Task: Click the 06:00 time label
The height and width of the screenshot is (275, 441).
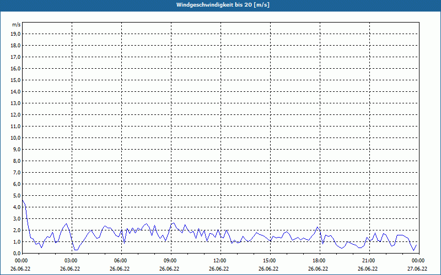Action: point(120,261)
